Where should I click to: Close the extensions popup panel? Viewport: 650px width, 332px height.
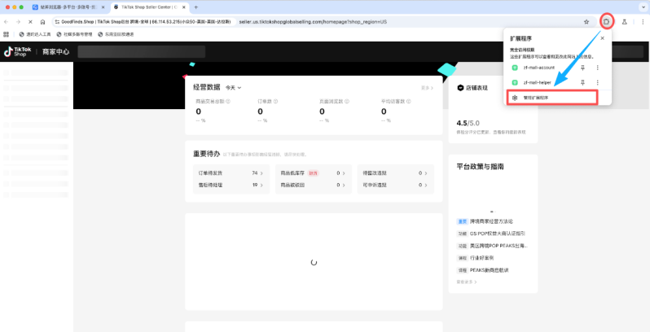tap(602, 37)
